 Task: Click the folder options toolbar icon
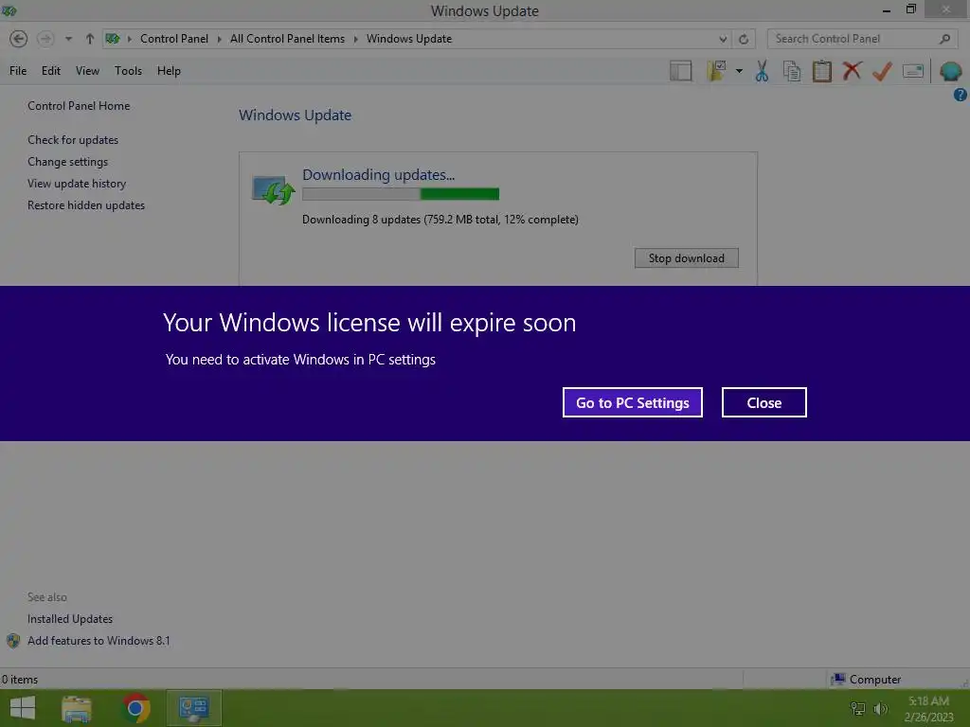click(x=716, y=71)
